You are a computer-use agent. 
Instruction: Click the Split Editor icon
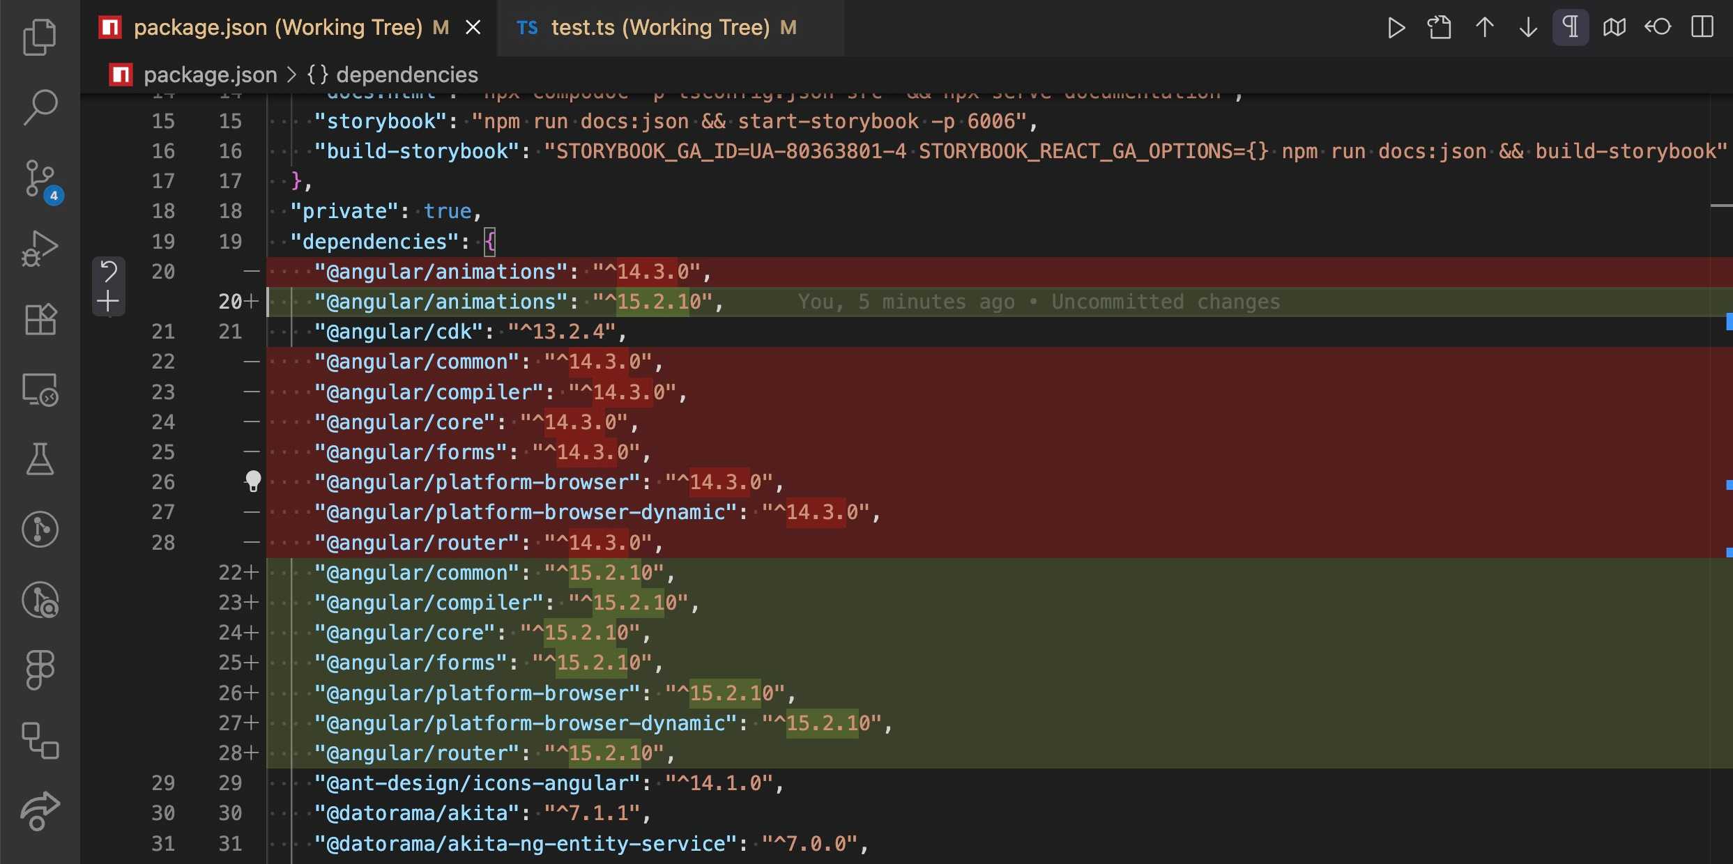pyautogui.click(x=1702, y=28)
